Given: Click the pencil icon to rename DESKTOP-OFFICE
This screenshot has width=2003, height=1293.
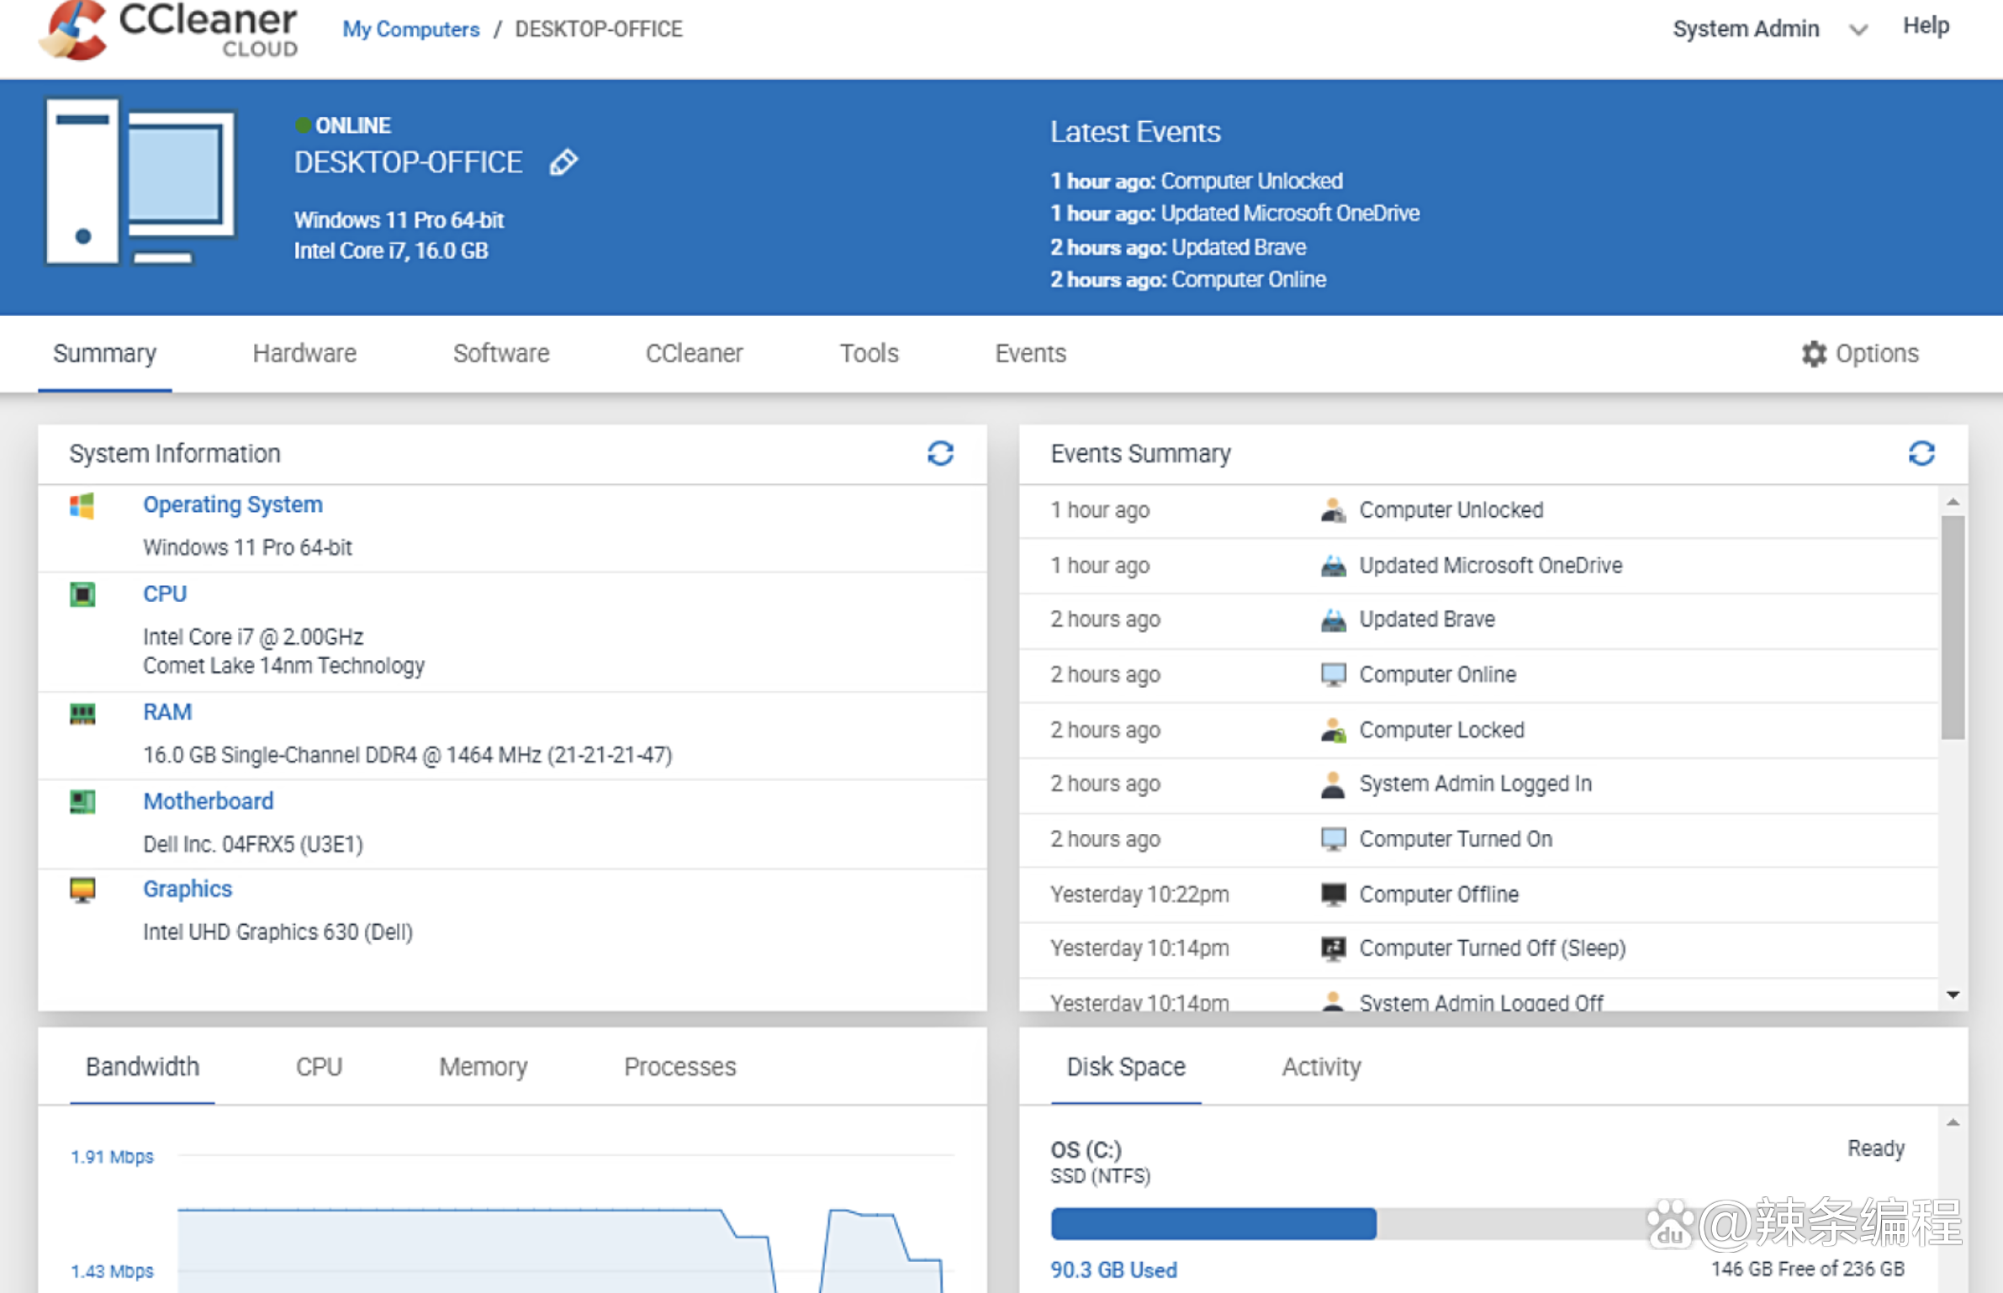Looking at the screenshot, I should [563, 162].
